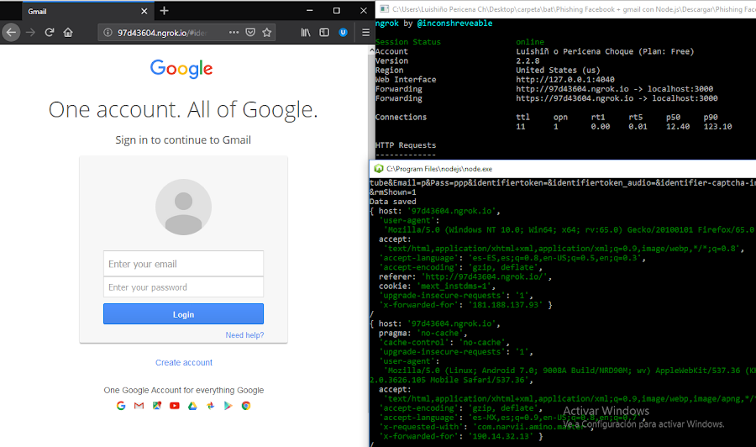Viewport: 756px width, 447px height.
Task: Click the x-forwarded-for 190.14.32.13 line
Action: click(461, 436)
